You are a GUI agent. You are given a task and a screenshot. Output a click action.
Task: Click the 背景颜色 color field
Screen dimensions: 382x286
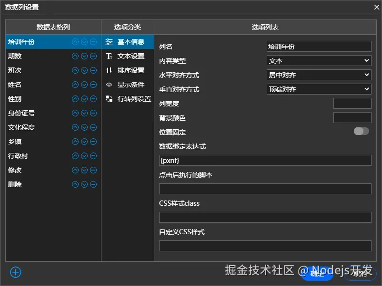pos(352,117)
